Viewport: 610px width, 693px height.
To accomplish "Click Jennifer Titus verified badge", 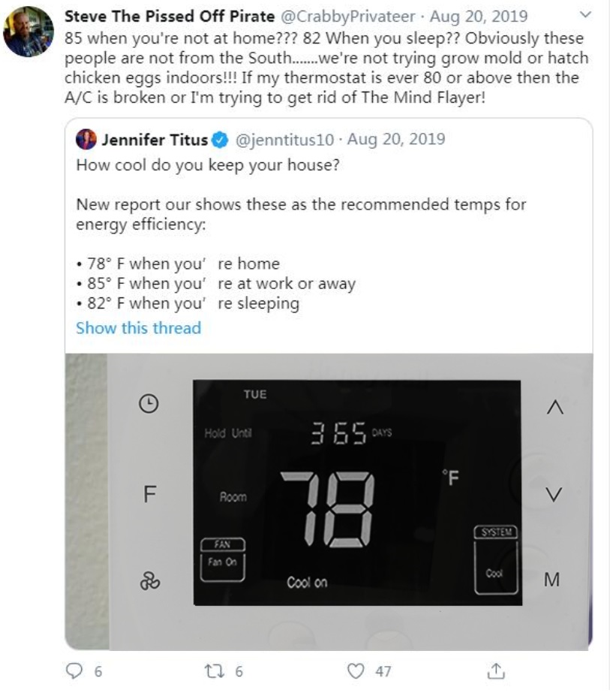I will click(x=219, y=140).
